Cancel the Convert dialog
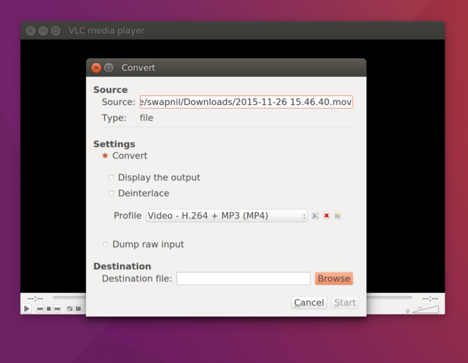Viewport: 468px width, 363px height. pyautogui.click(x=309, y=303)
